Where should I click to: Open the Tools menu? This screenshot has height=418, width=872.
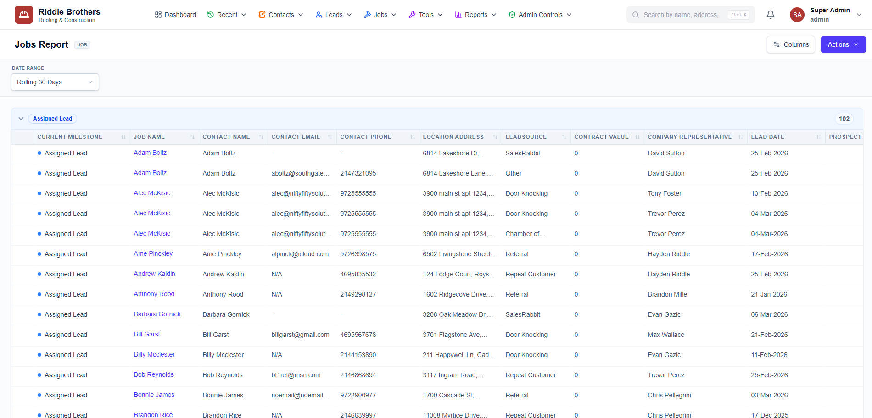[x=425, y=14]
